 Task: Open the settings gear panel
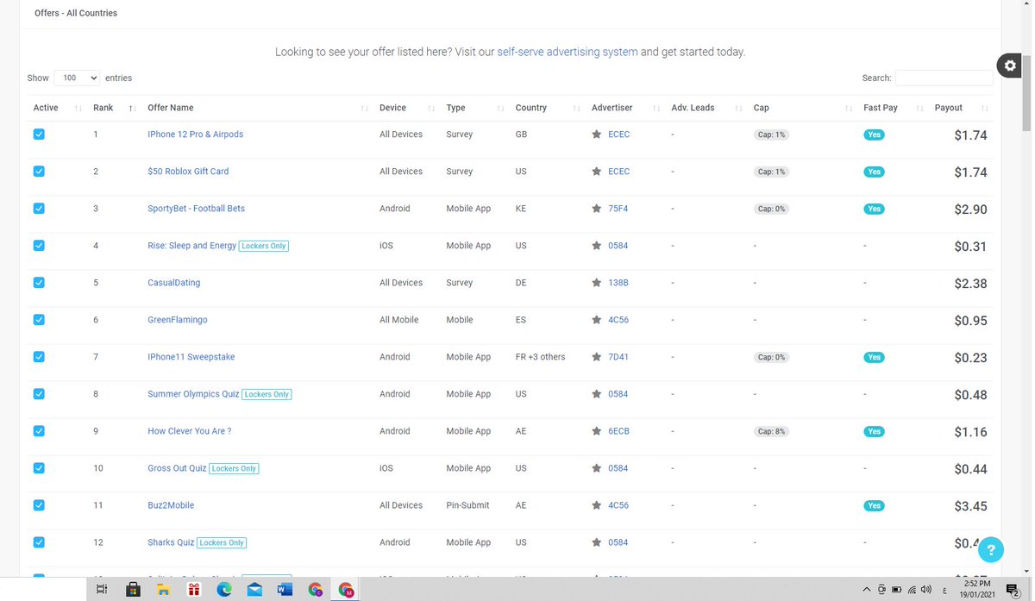click(x=1010, y=66)
